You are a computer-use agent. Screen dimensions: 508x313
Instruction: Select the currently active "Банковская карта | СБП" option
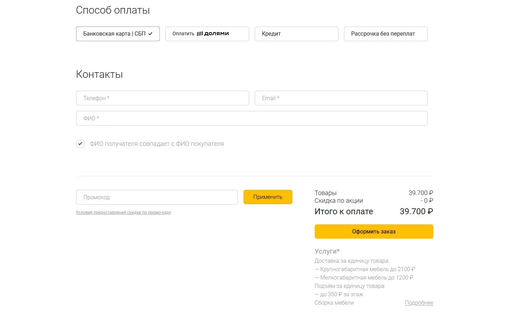tap(118, 33)
